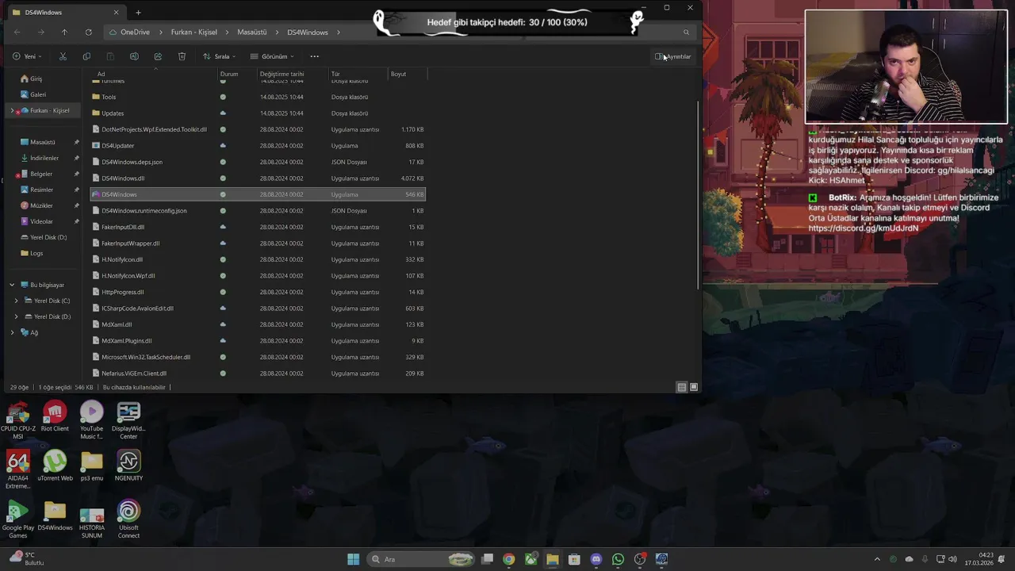This screenshot has height=571, width=1015.
Task: Click the Cut scissors icon in toolbar
Action: click(x=63, y=56)
